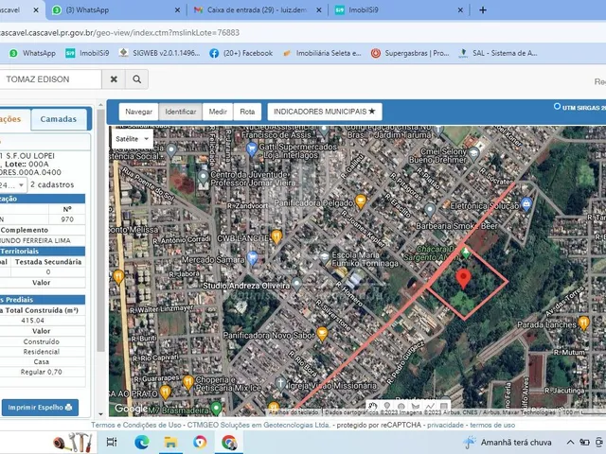Run the address search with magnifier icon
606x454 pixels.
tap(136, 79)
